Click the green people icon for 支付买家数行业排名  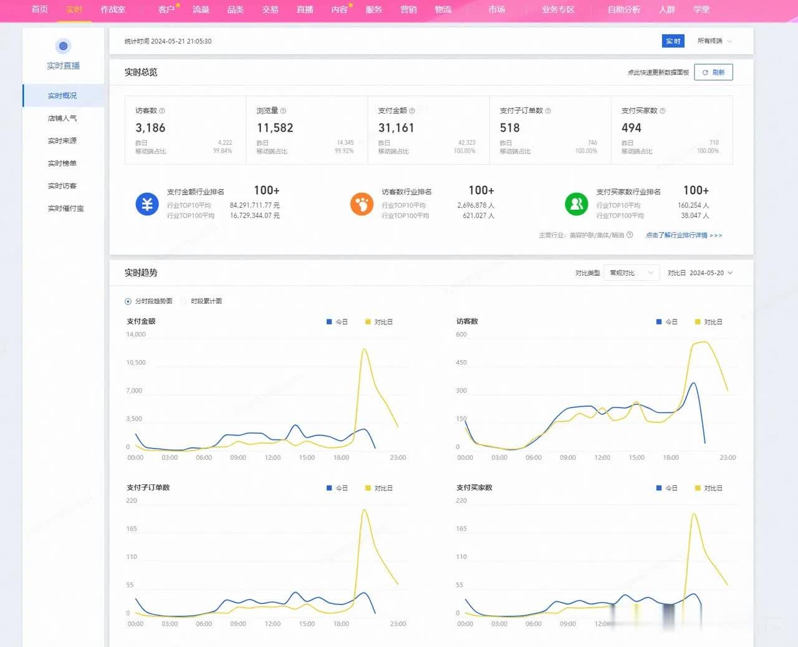576,204
